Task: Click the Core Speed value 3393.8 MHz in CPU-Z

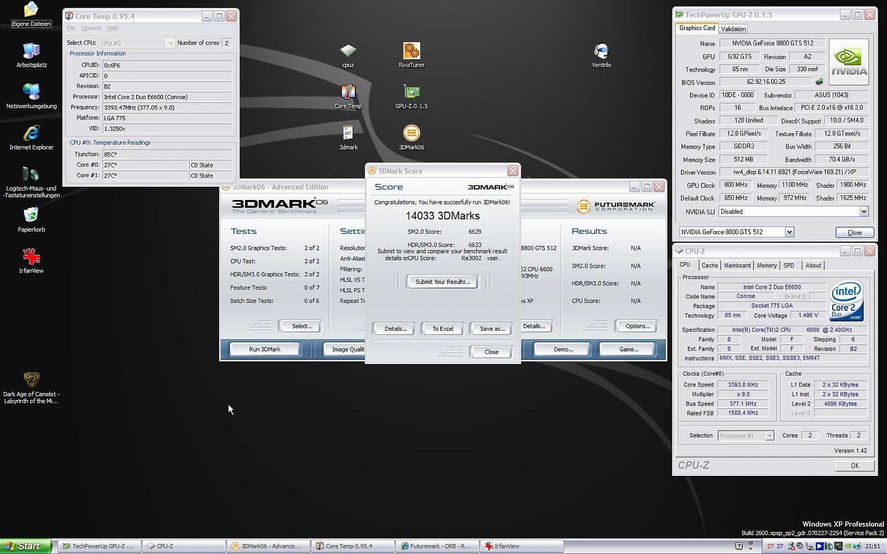Action: click(x=743, y=384)
